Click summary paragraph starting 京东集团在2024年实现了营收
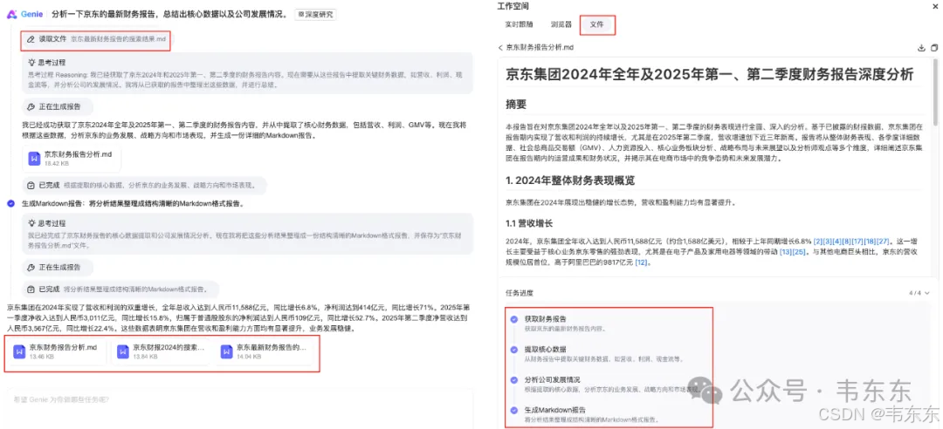 [237, 317]
